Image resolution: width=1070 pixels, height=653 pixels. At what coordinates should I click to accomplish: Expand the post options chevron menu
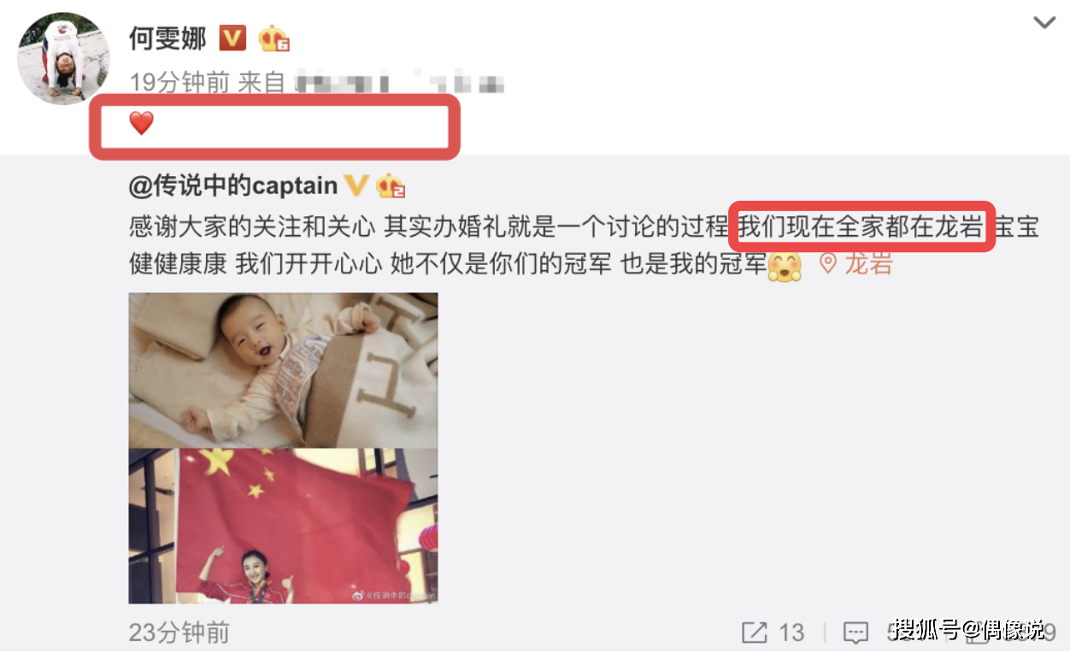tap(1044, 22)
